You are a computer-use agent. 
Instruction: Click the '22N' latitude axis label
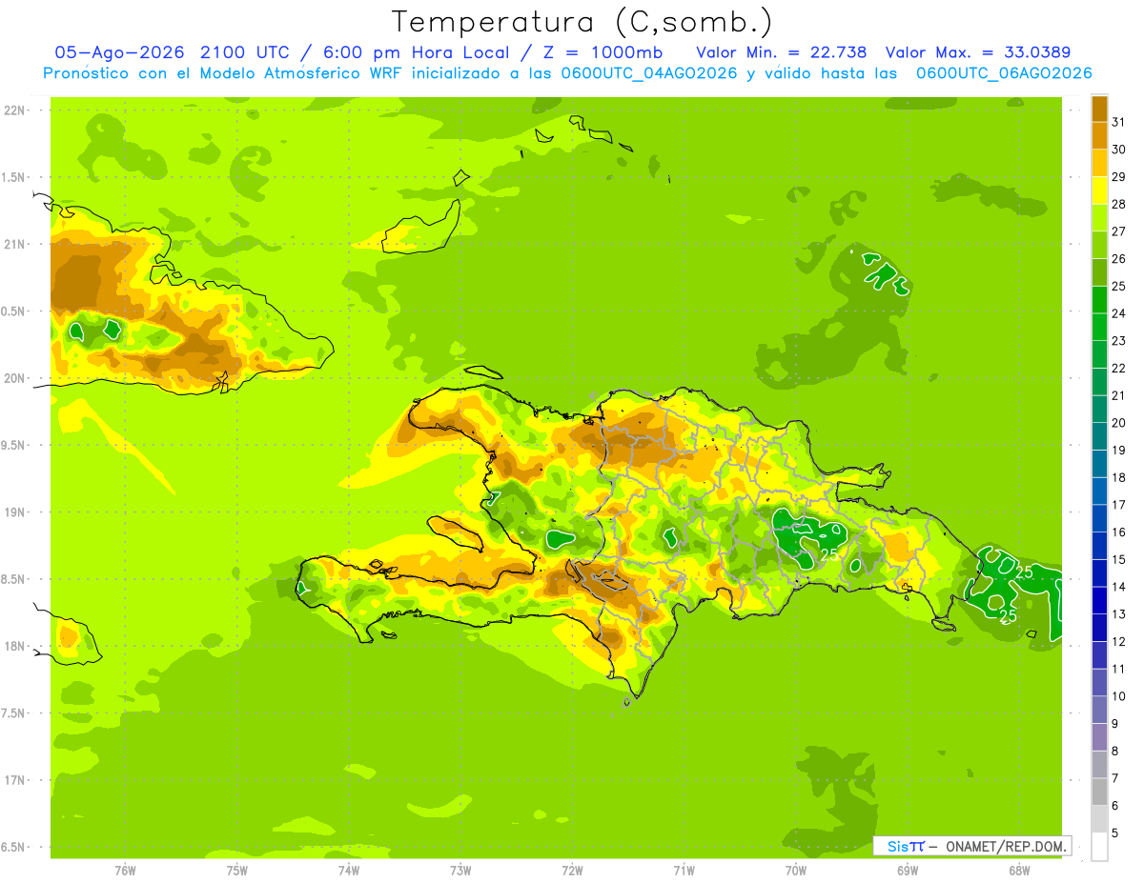click(15, 110)
